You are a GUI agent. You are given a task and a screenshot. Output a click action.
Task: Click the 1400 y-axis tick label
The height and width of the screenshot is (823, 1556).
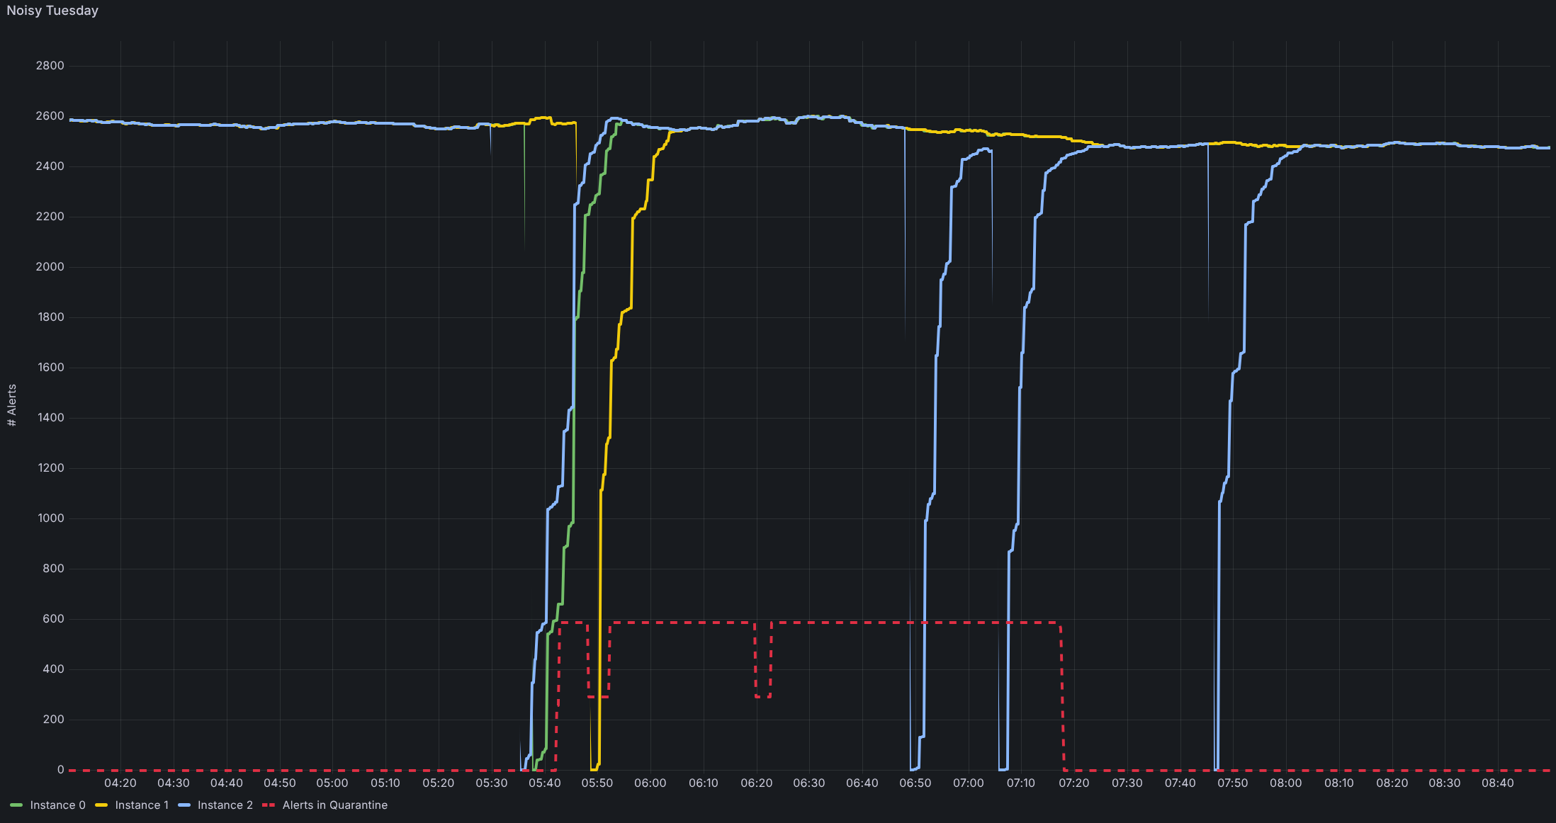click(50, 418)
